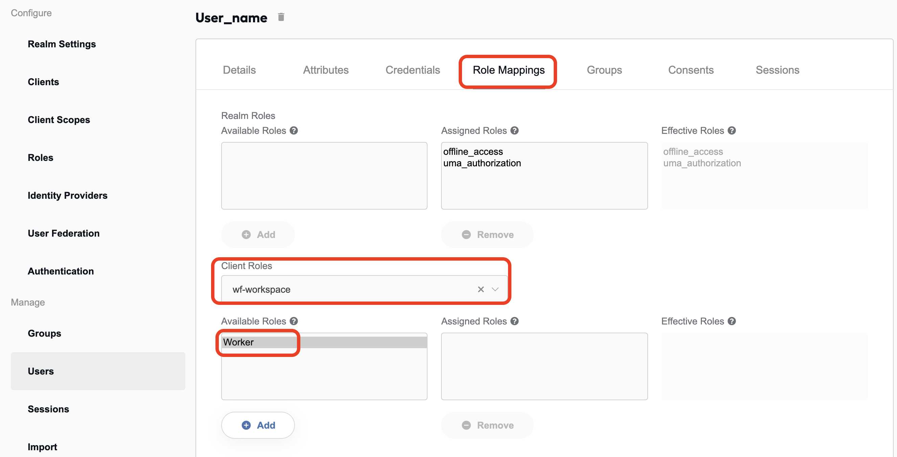The image size is (897, 457).
Task: Click Remove under Client Assigned Roles
Action: 487,425
